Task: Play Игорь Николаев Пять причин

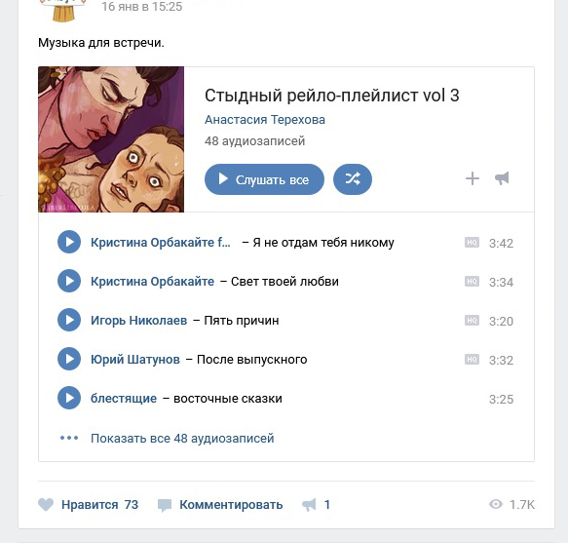Action: (x=69, y=320)
